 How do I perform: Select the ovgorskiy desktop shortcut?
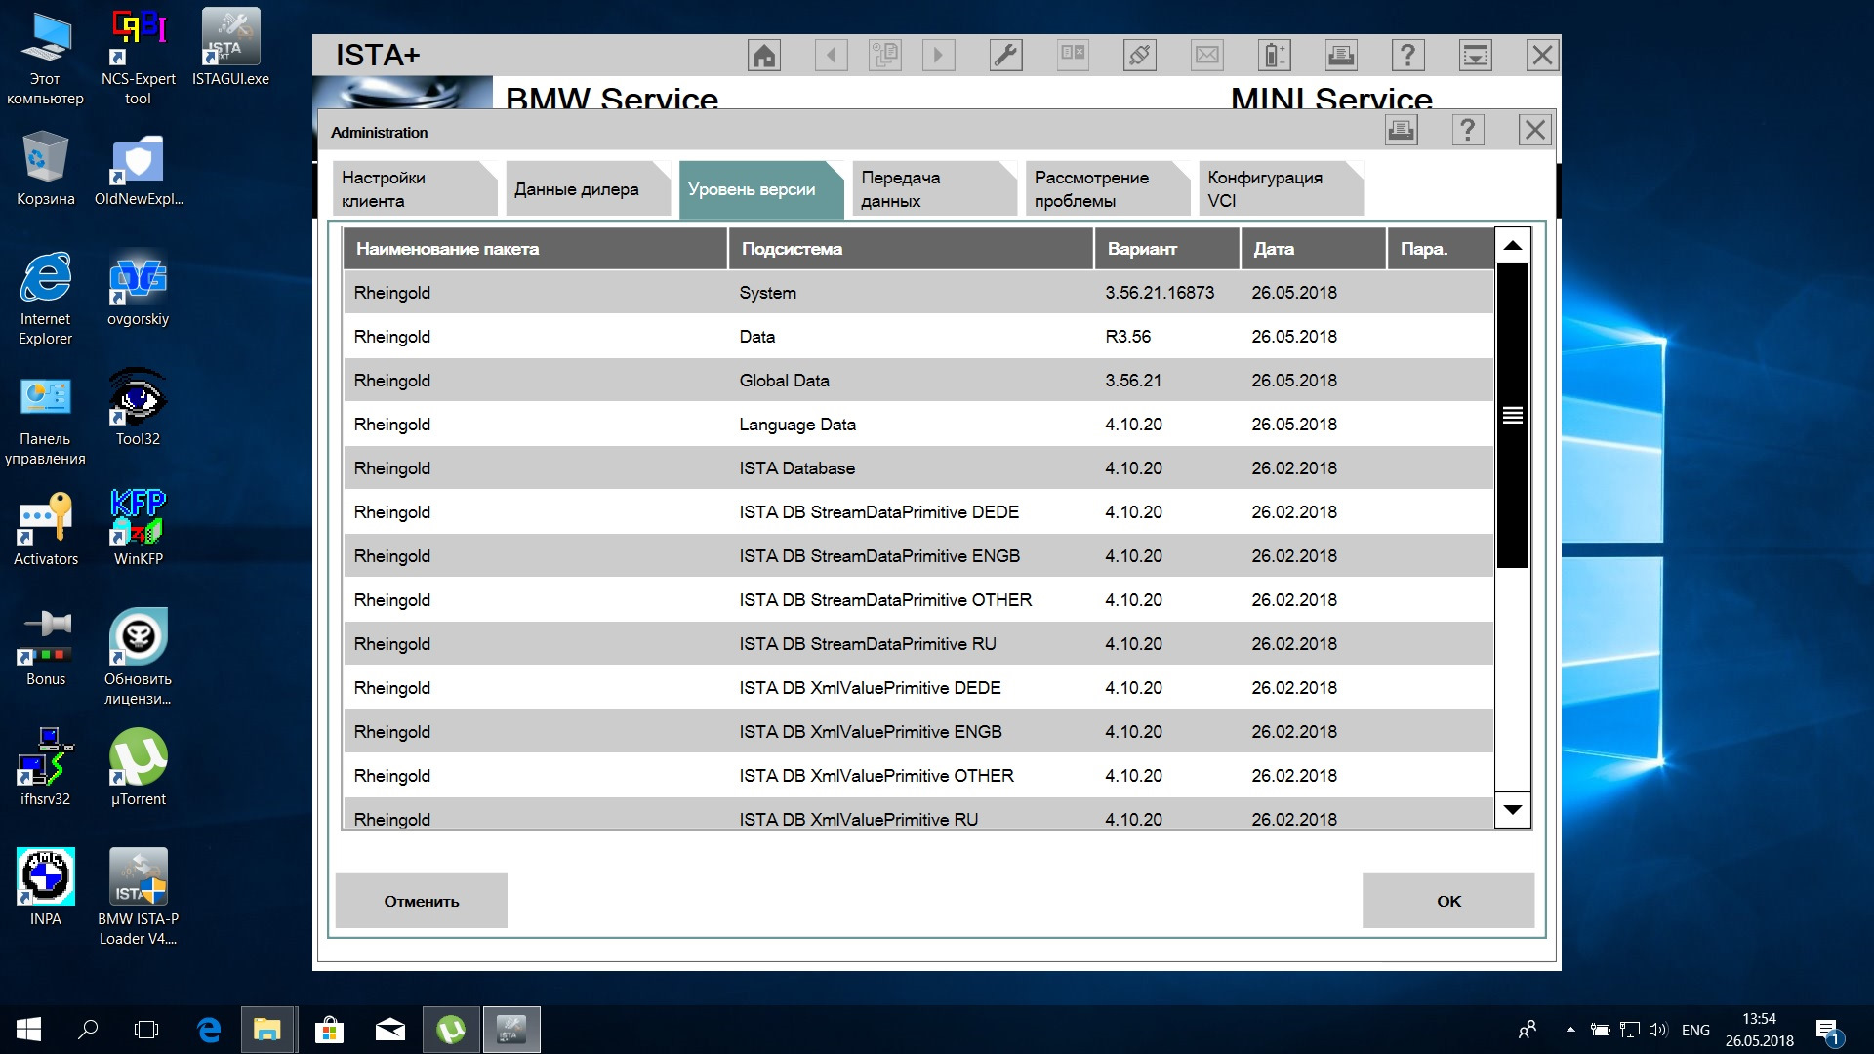click(138, 291)
